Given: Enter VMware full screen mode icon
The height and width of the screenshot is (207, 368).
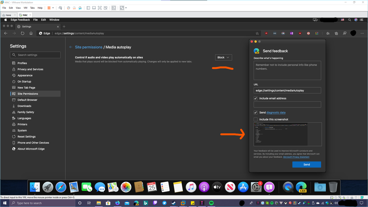Looking at the screenshot, I should click(x=100, y=8).
